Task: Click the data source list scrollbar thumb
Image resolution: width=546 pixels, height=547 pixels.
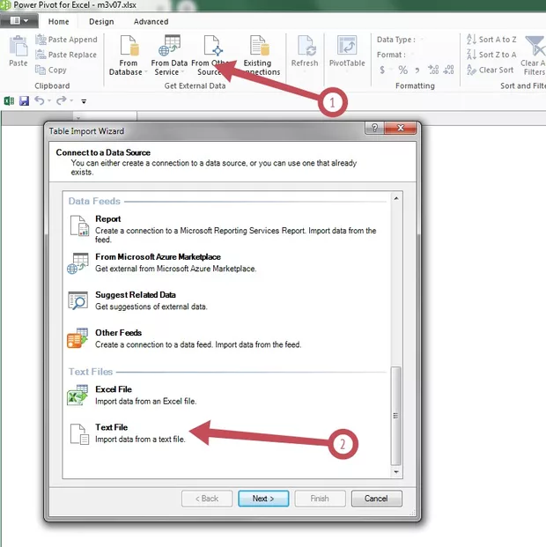Action: (x=395, y=416)
